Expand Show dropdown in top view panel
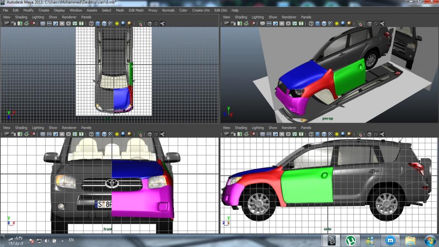Screen dimensions: 439x247 click(53, 17)
